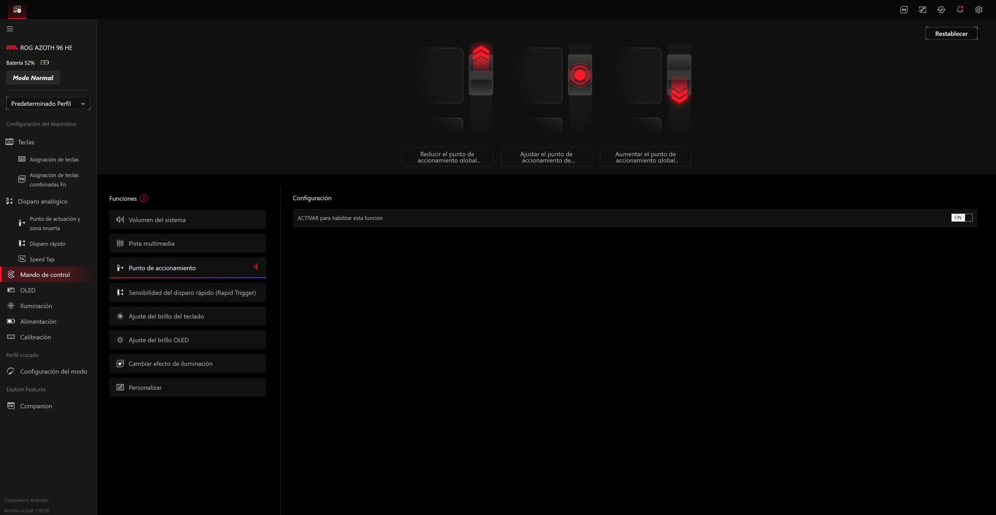Viewport: 996px width, 515px height.
Task: Click the Ajustar el punto de accionamiento label
Action: coord(546,157)
